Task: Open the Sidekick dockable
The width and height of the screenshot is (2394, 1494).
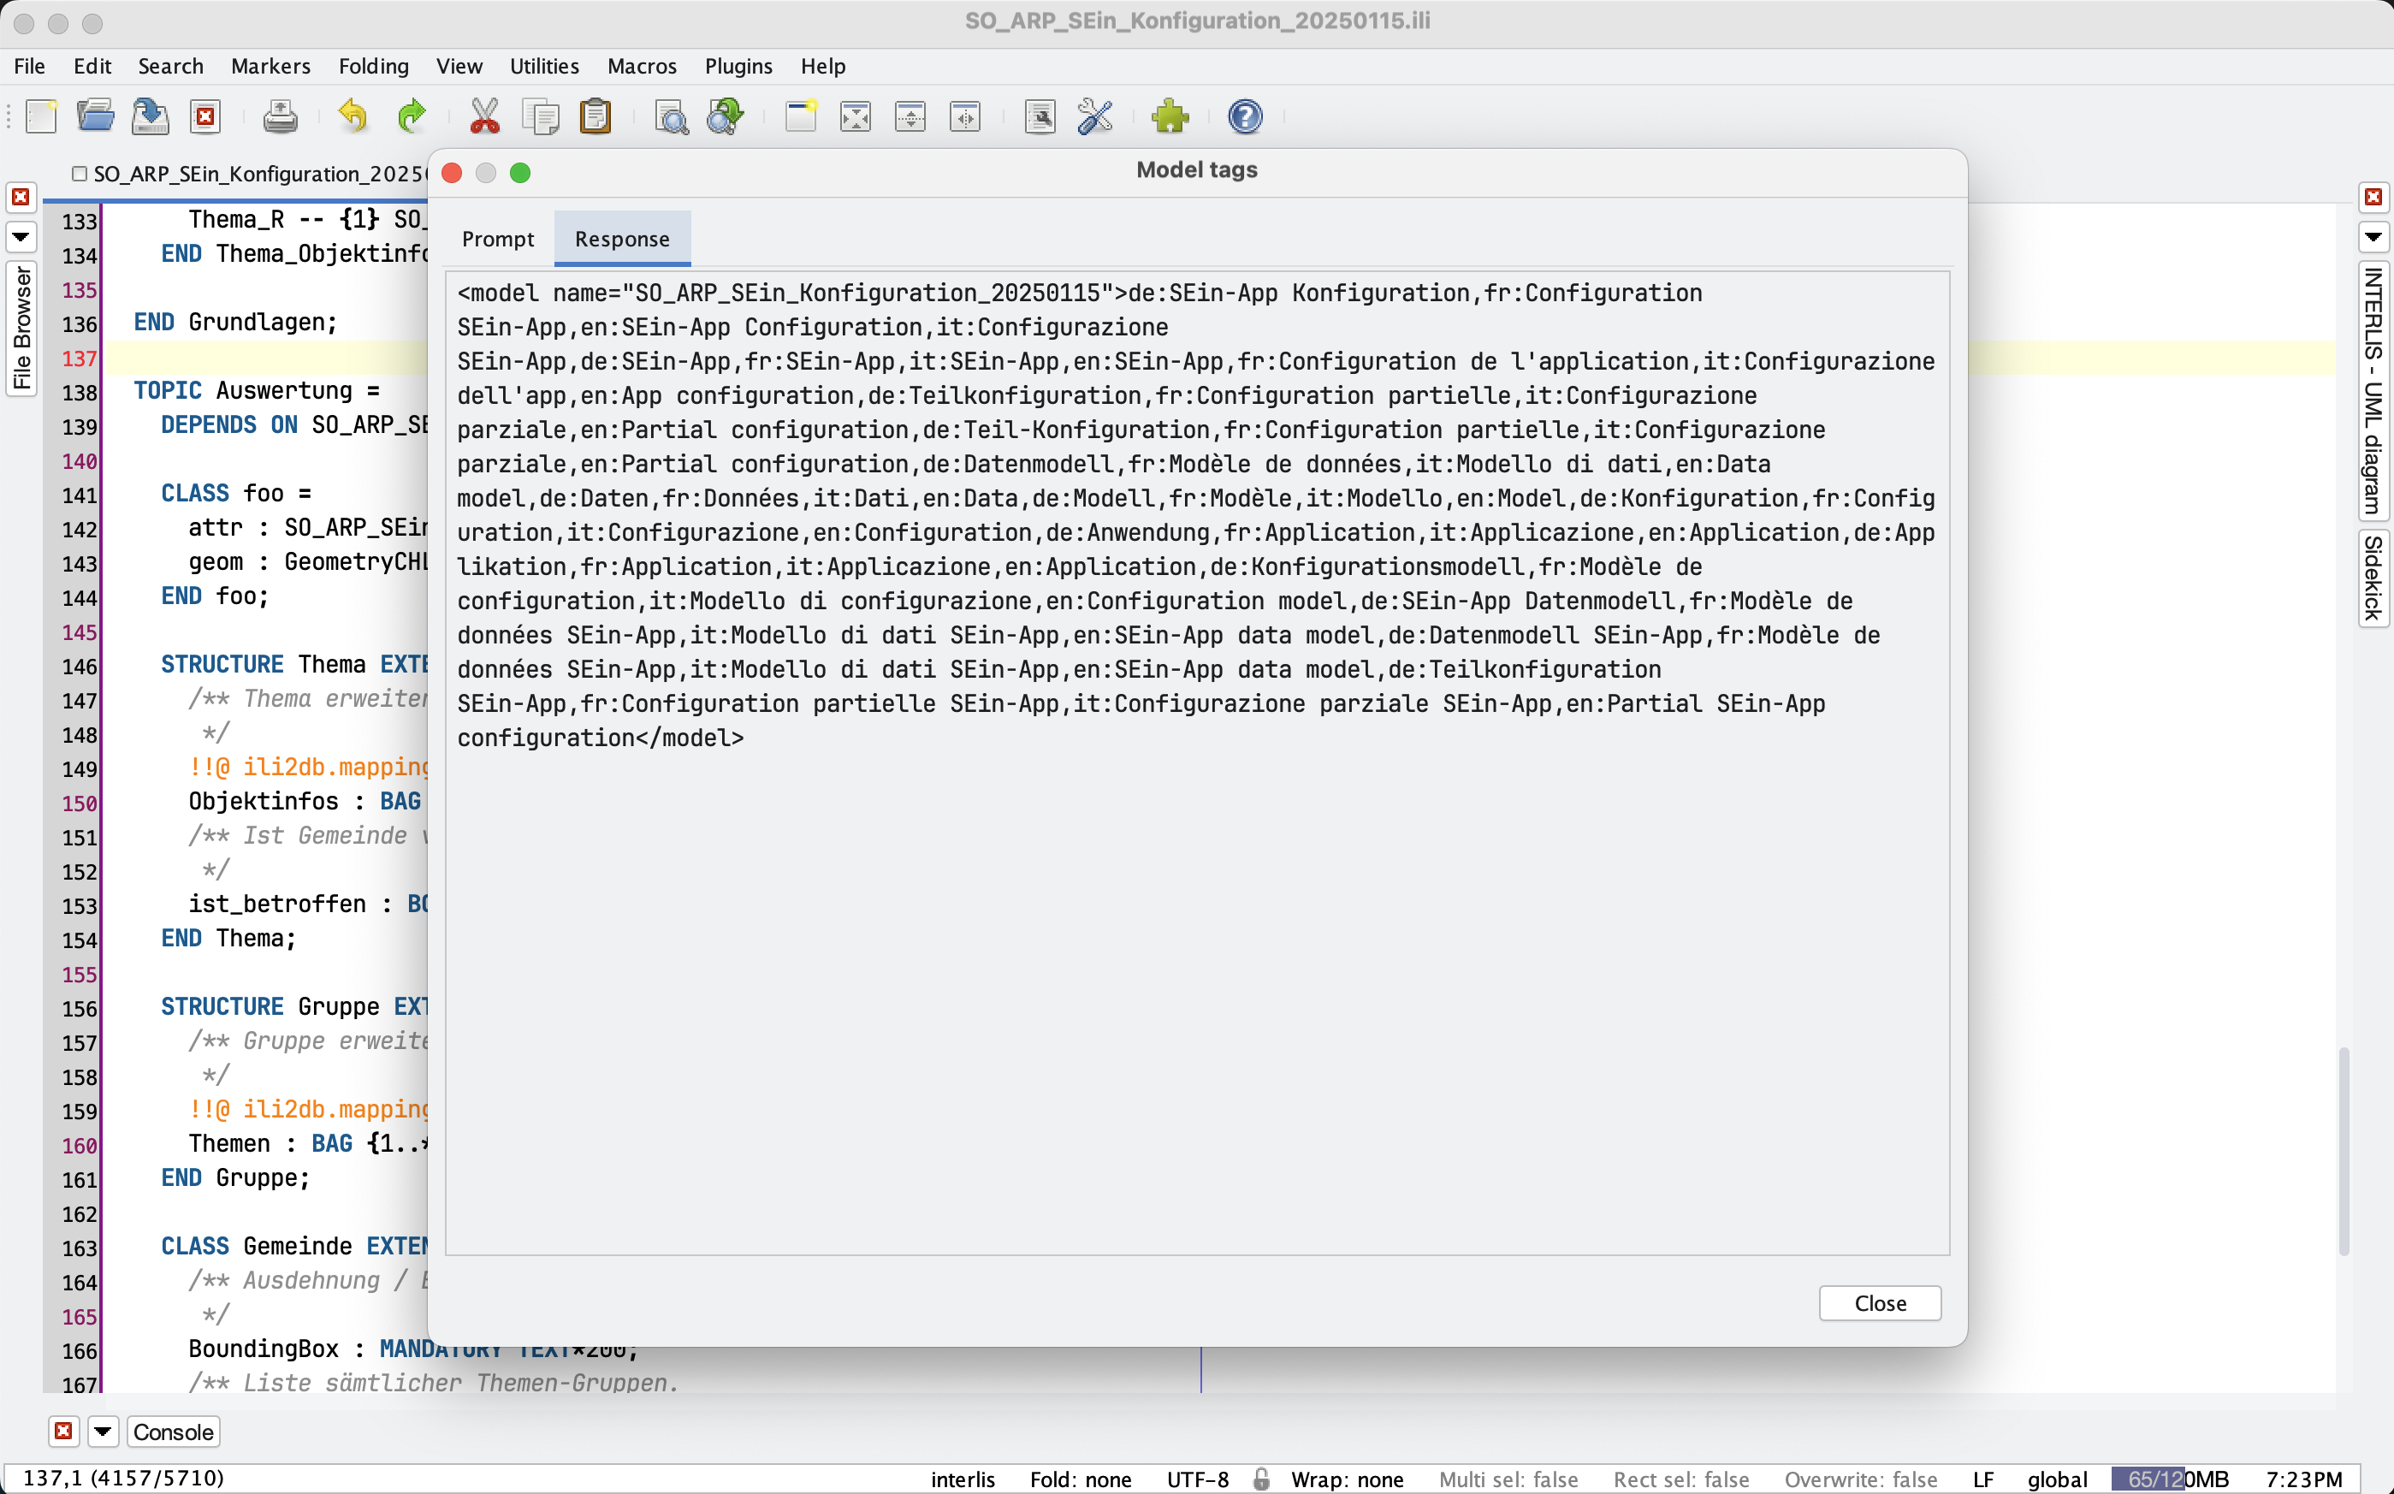Action: [2373, 578]
